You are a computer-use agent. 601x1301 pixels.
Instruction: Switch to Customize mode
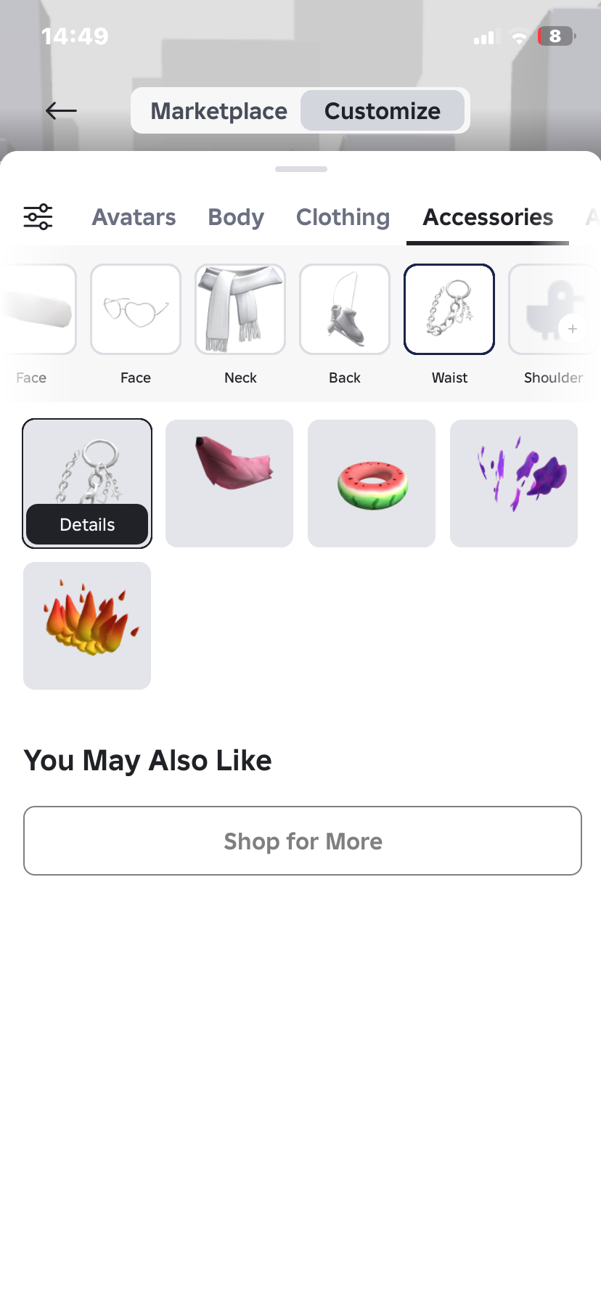click(383, 111)
